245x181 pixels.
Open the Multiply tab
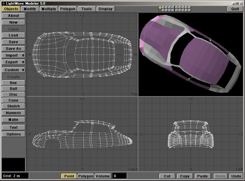pos(49,9)
